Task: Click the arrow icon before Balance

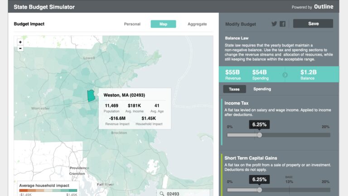Action: 285,74
